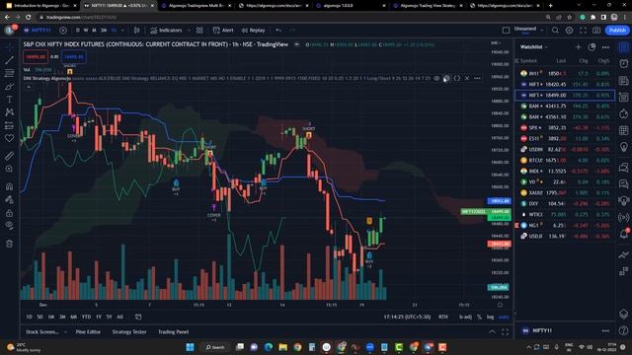This screenshot has width=632, height=355.
Task: Open more options for DMI Strategy
Action: [x=477, y=78]
